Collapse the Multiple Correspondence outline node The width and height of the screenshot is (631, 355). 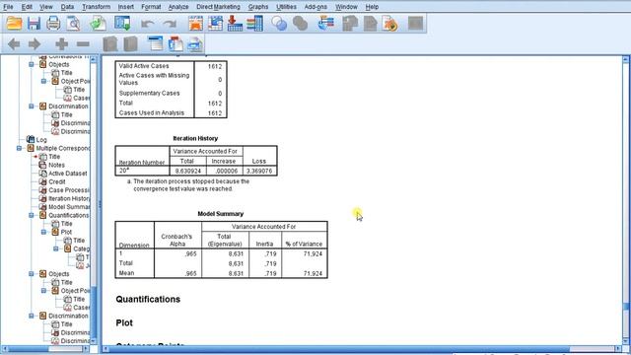pyautogui.click(x=19, y=148)
